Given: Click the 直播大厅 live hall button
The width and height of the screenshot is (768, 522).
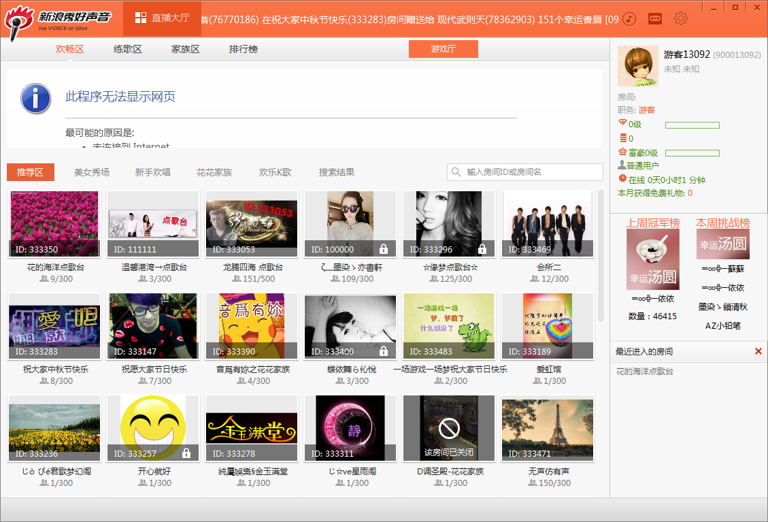Looking at the screenshot, I should point(162,18).
